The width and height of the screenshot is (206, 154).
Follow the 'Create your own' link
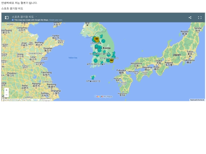tap(56, 20)
